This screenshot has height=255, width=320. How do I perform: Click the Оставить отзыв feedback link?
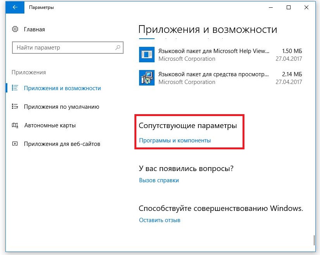point(160,220)
